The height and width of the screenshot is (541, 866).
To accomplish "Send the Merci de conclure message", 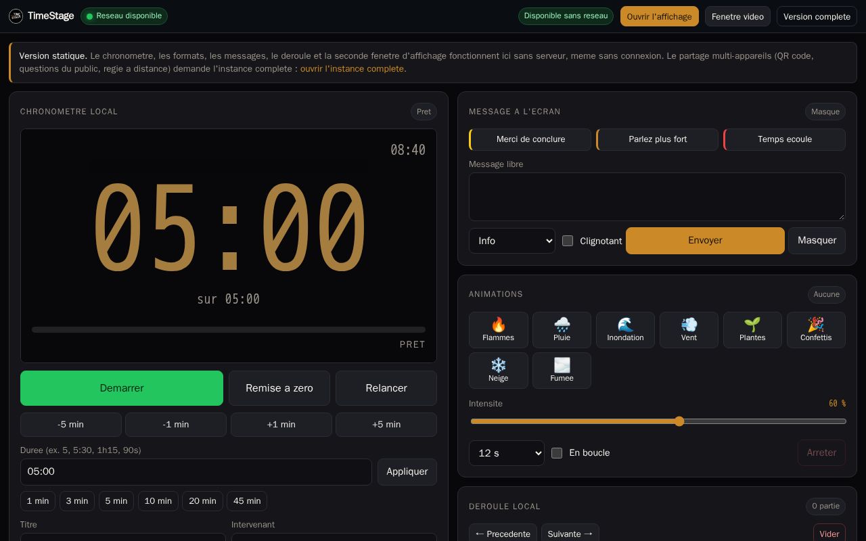I will pyautogui.click(x=530, y=139).
